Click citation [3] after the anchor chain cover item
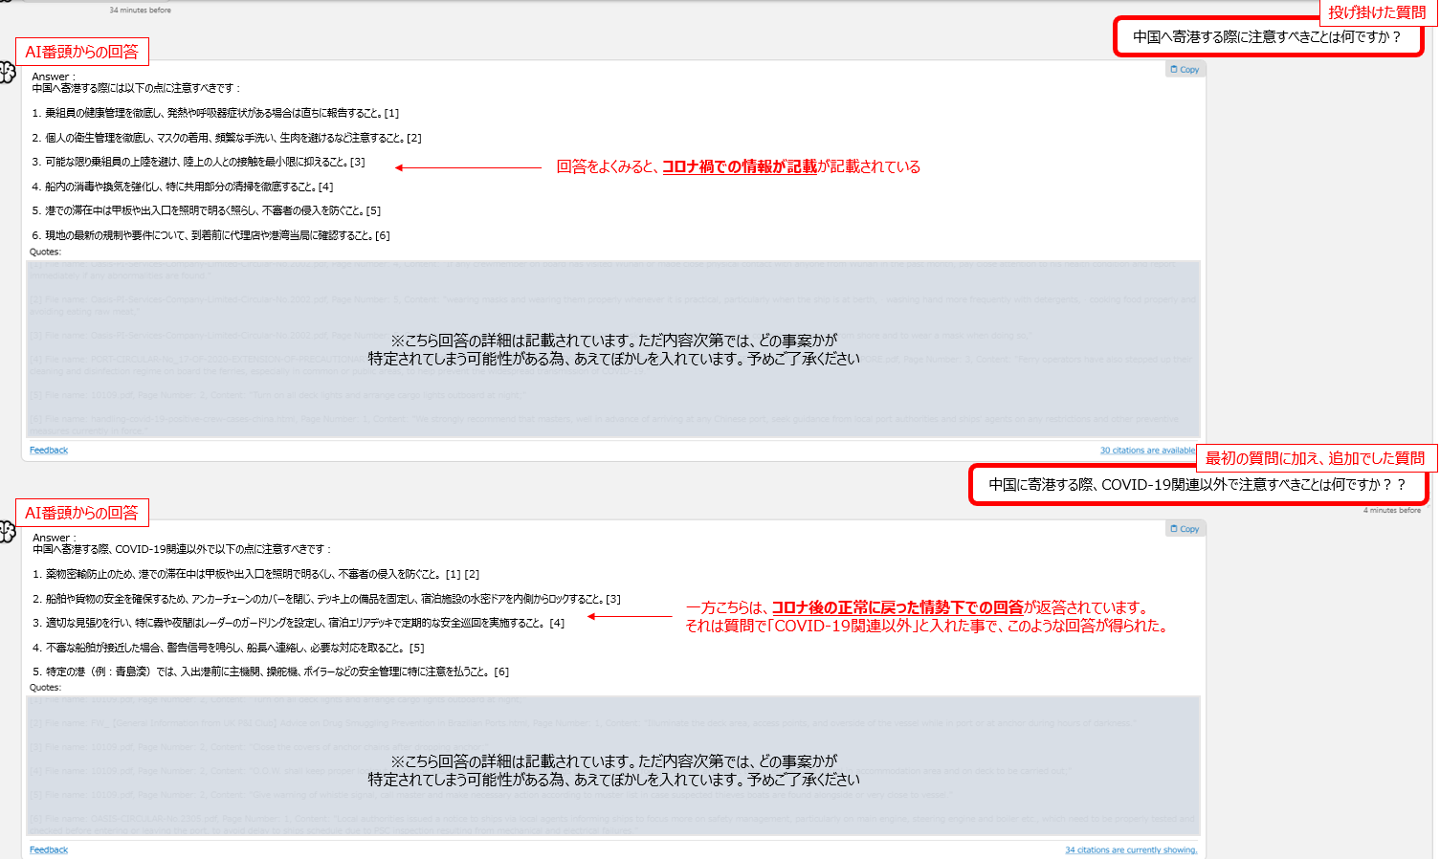The height and width of the screenshot is (859, 1440). [x=613, y=600]
